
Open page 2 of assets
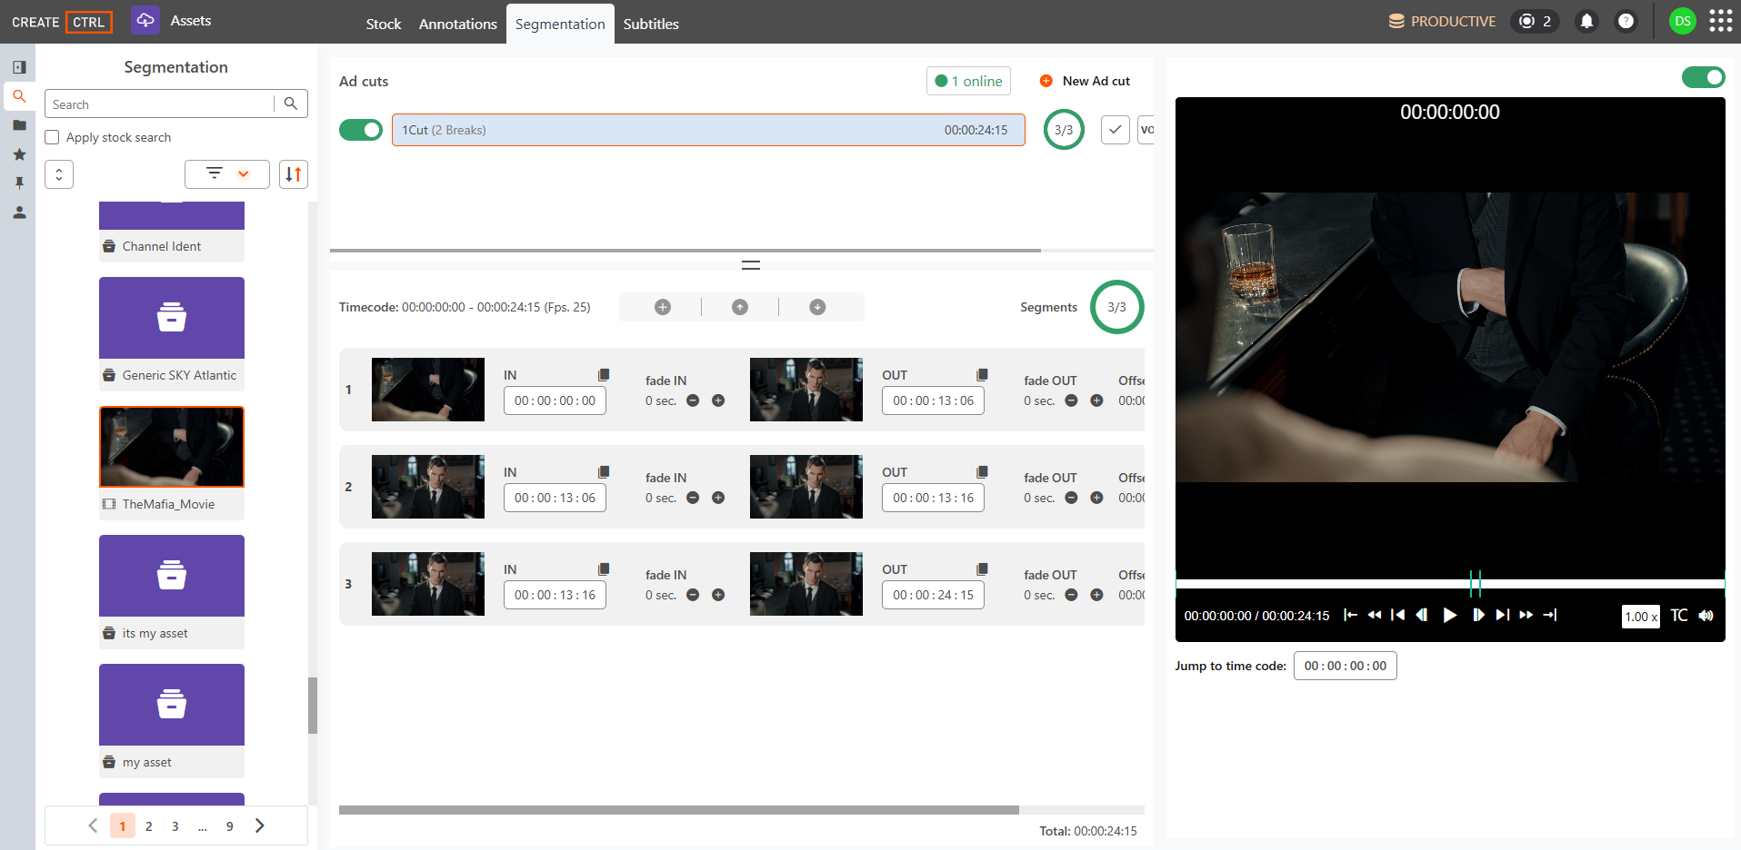pyautogui.click(x=149, y=826)
